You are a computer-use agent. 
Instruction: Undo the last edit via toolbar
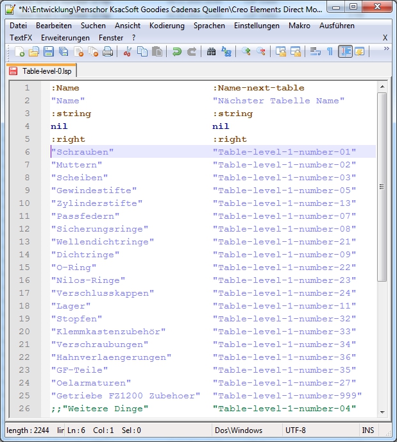tap(177, 52)
